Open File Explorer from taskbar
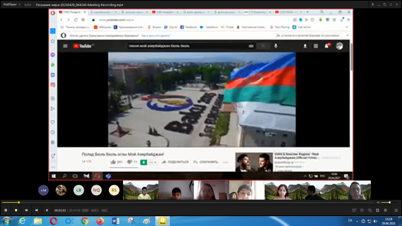 coord(38,221)
